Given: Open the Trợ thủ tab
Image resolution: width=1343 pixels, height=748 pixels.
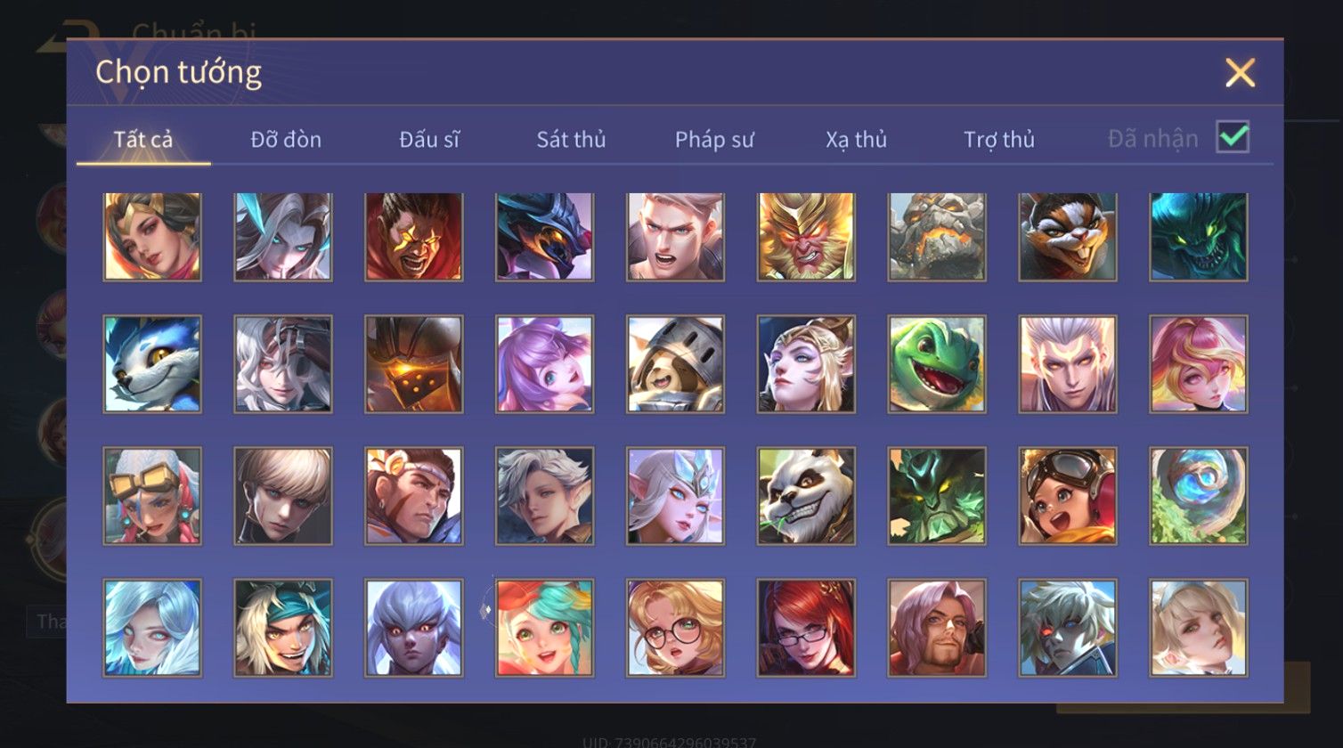Looking at the screenshot, I should click(x=999, y=140).
